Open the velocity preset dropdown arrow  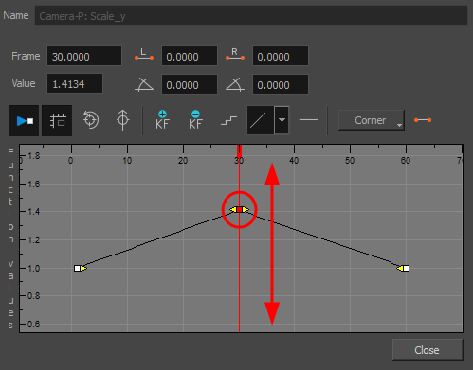(x=282, y=120)
